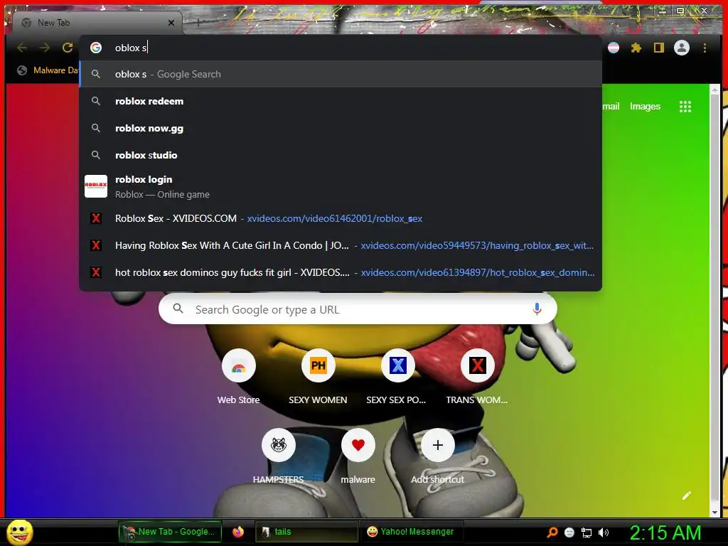This screenshot has height=546, width=728.
Task: Click the forward navigation arrow
Action: click(x=45, y=48)
